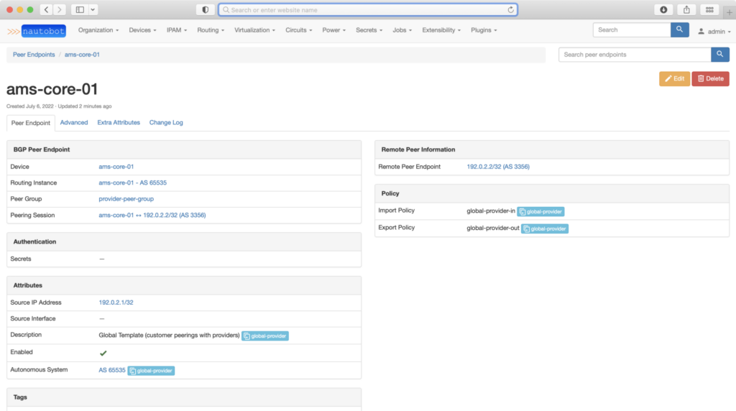Open the admin user menu
Viewport: 736px width, 411px height.
click(714, 32)
